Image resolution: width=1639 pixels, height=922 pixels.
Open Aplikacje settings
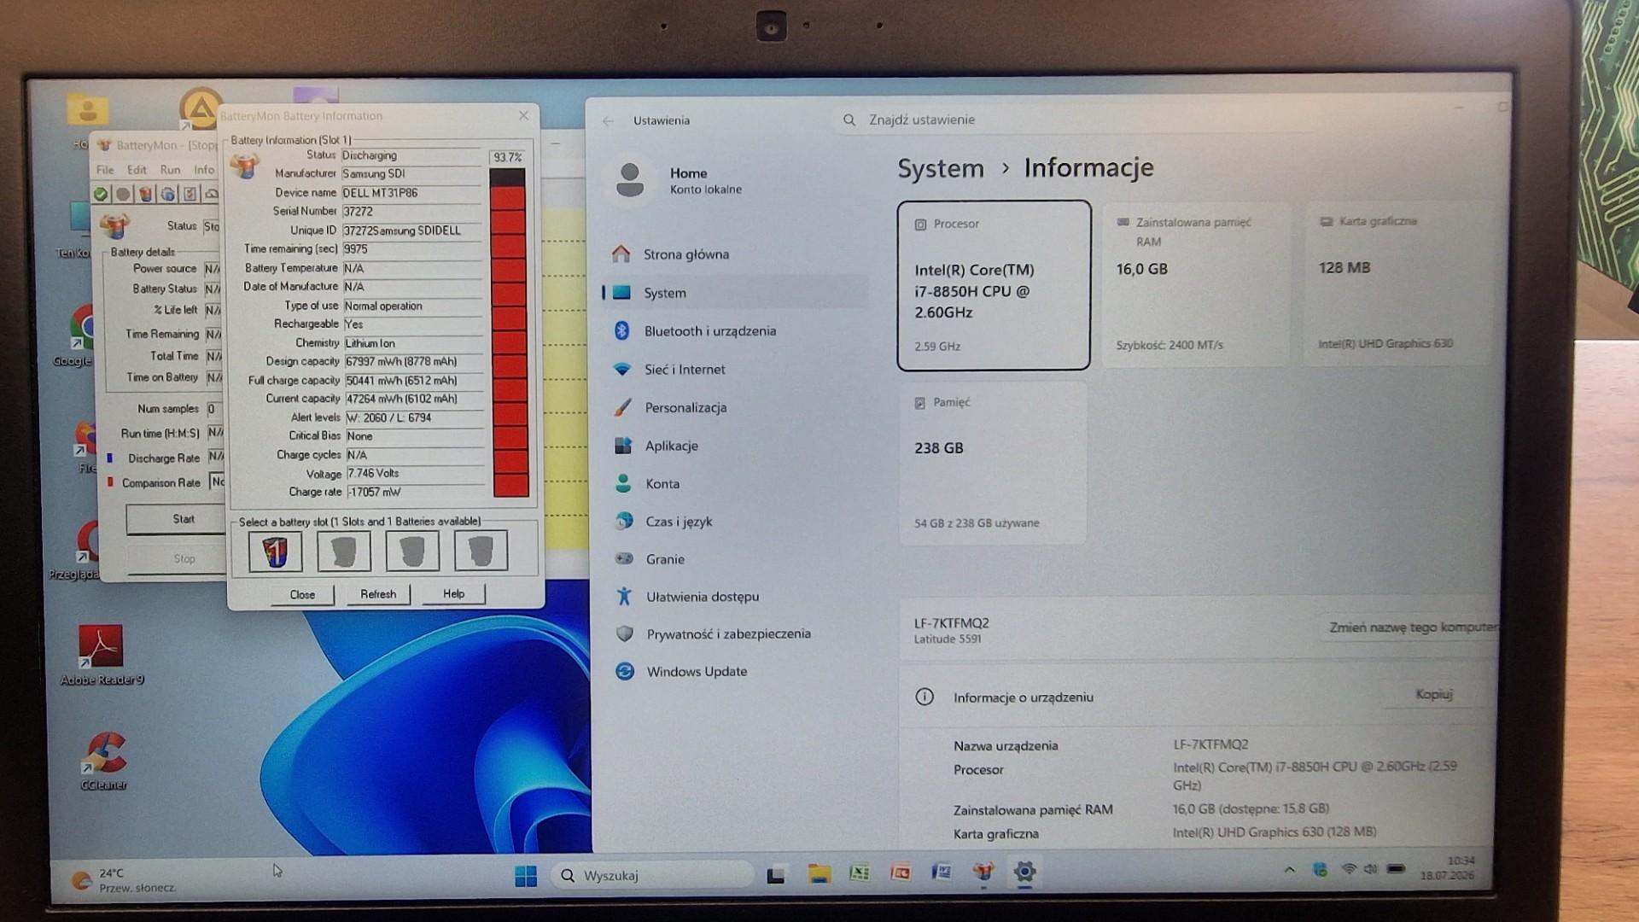(x=671, y=446)
